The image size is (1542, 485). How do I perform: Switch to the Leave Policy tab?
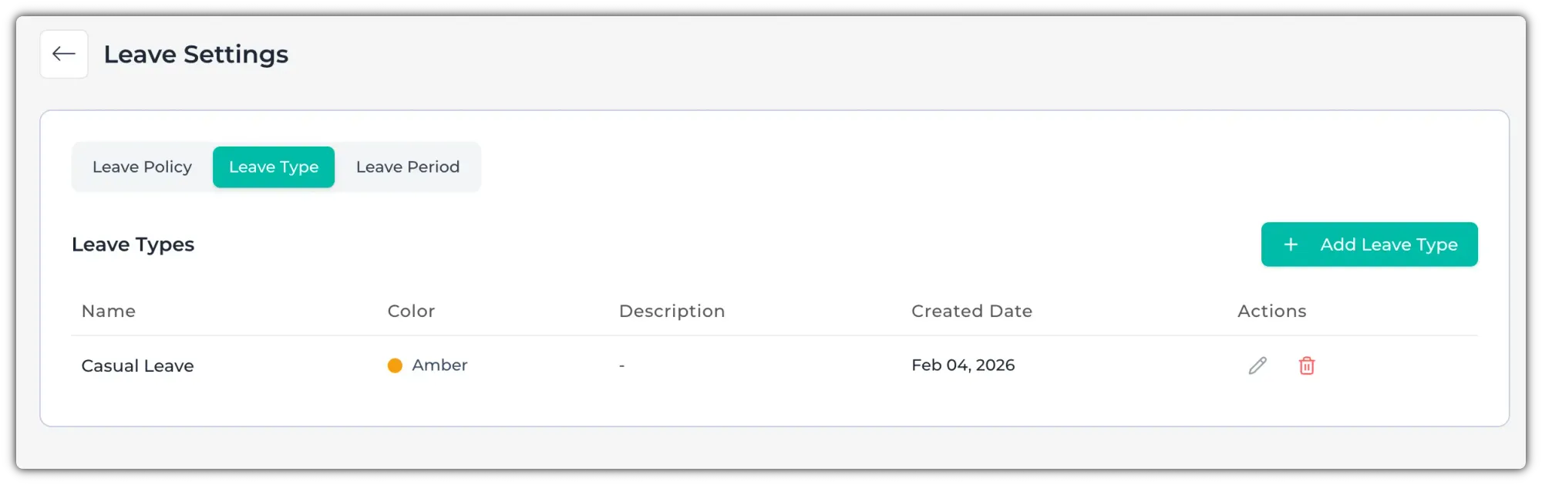pos(142,167)
